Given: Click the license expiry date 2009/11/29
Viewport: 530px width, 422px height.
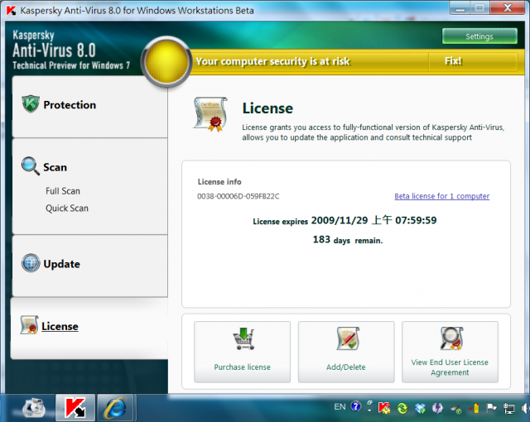Looking at the screenshot, I should 340,220.
